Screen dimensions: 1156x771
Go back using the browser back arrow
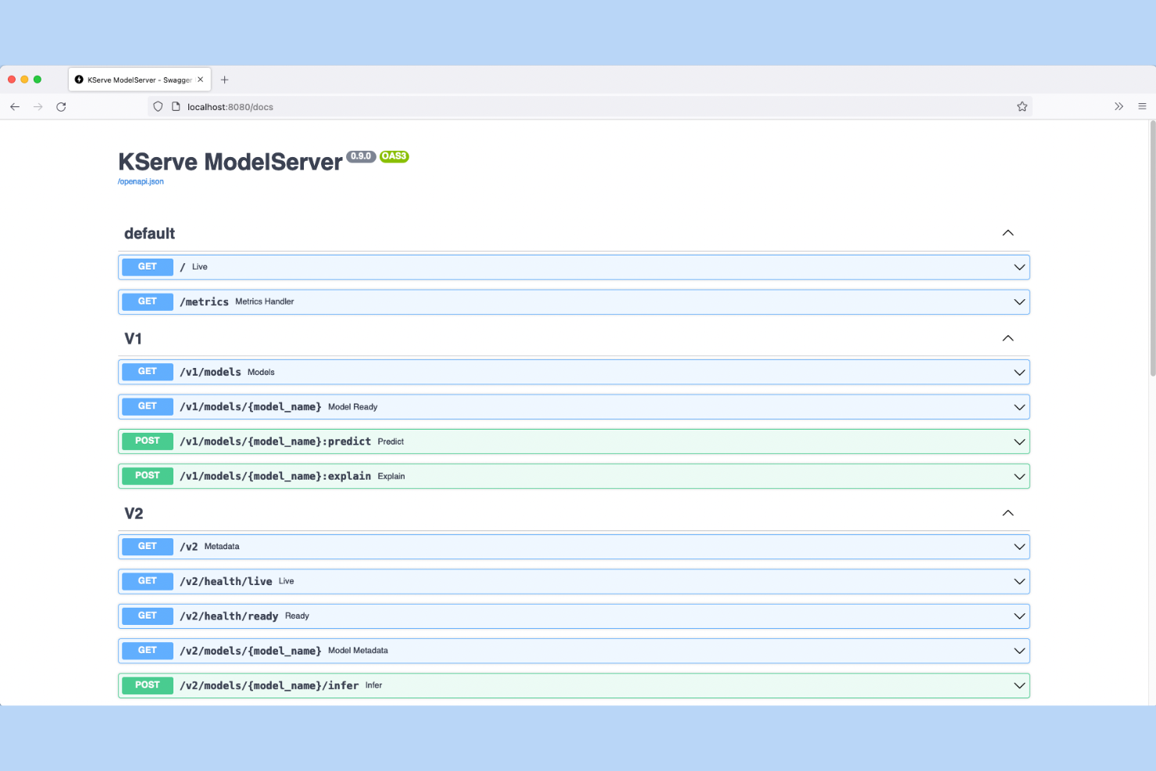(15, 107)
